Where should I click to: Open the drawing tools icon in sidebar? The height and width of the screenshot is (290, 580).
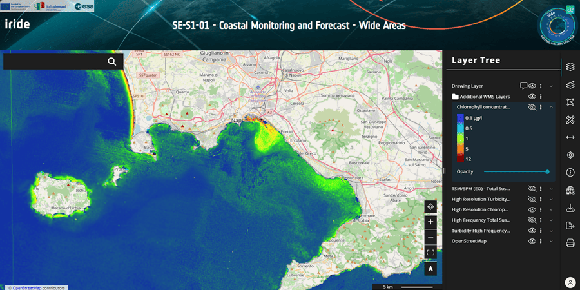[570, 119]
